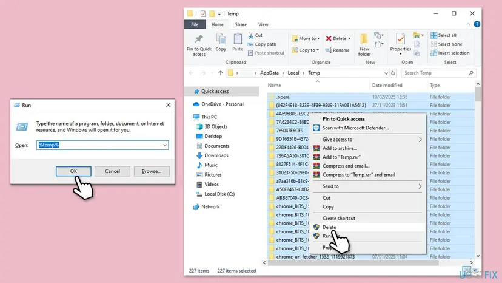The image size is (502, 283).
Task: Click inside the Search Temp box
Action: [438, 73]
